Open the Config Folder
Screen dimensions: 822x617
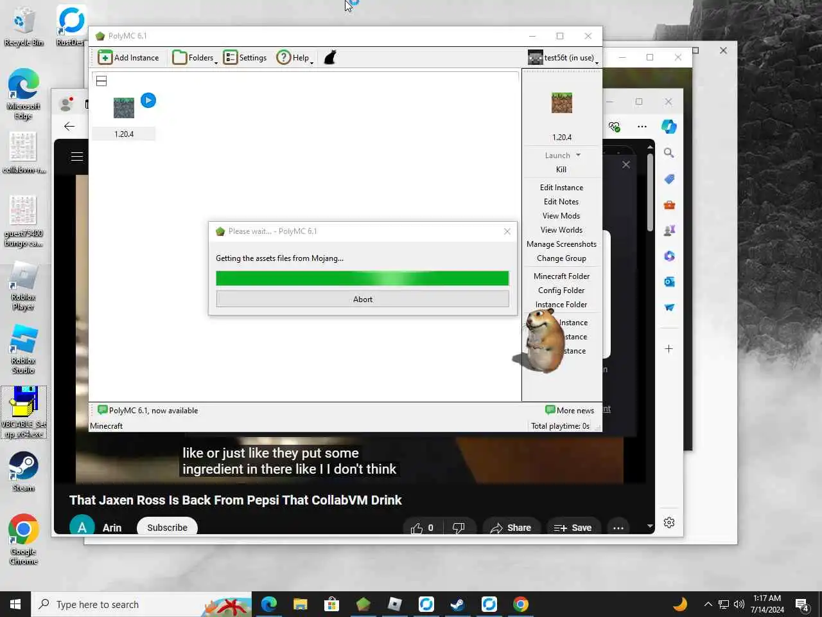561,291
